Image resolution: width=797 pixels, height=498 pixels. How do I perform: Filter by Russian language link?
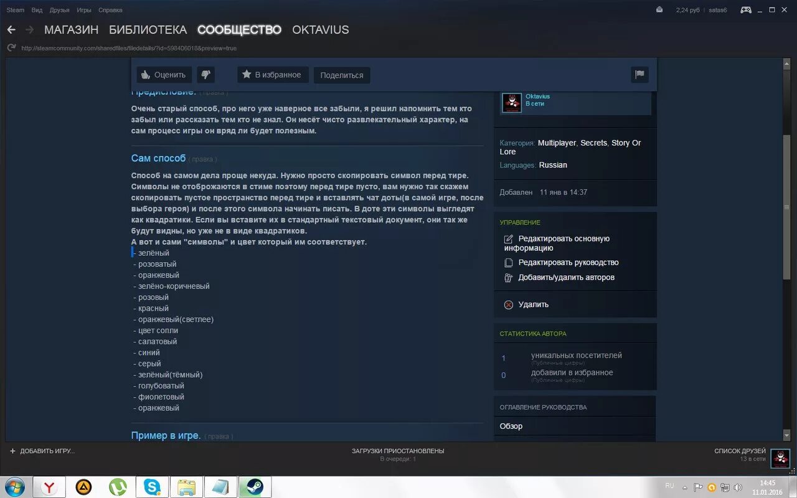[553, 166]
